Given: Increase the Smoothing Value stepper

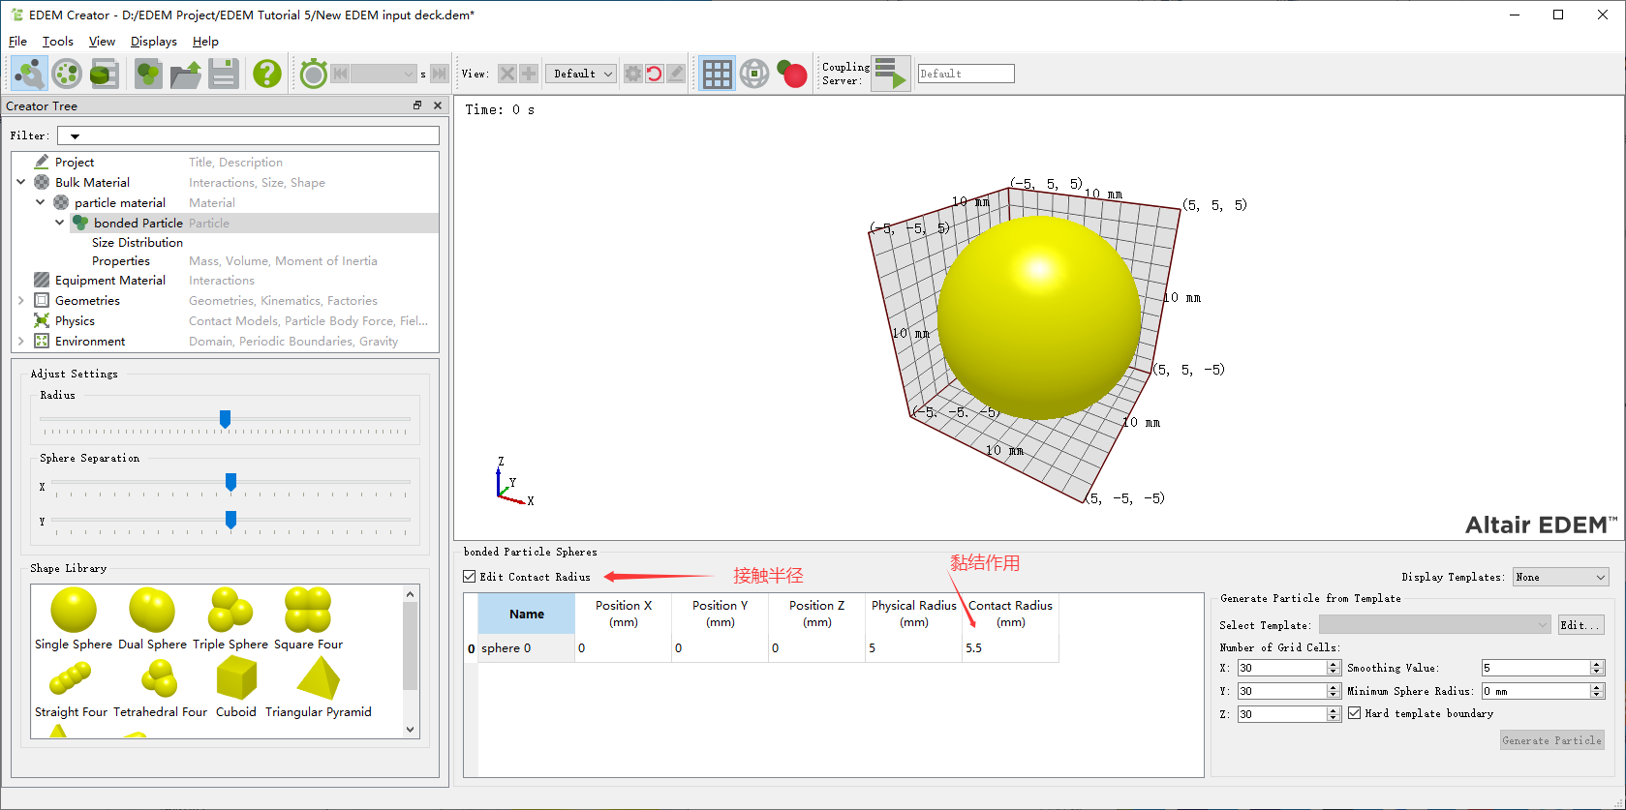Looking at the screenshot, I should pos(1597,664).
